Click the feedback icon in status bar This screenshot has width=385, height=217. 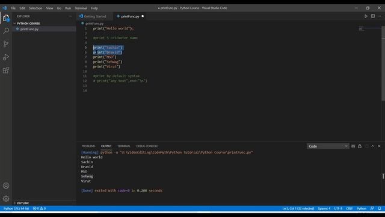click(x=372, y=209)
